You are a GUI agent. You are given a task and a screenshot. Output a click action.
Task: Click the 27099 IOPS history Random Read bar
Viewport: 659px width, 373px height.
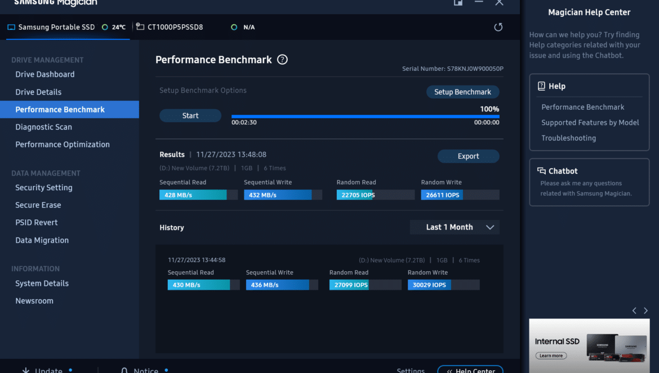pyautogui.click(x=365, y=285)
